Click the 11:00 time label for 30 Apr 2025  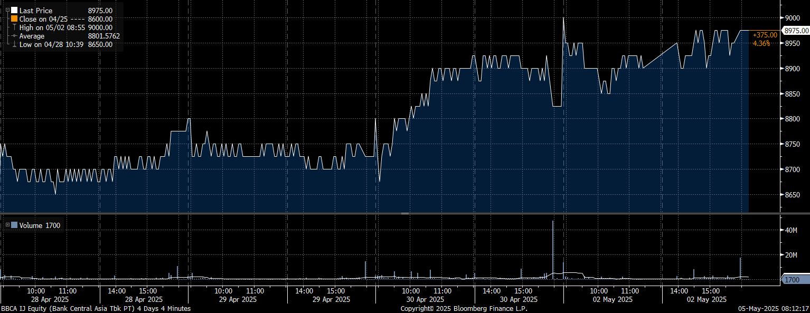point(442,291)
